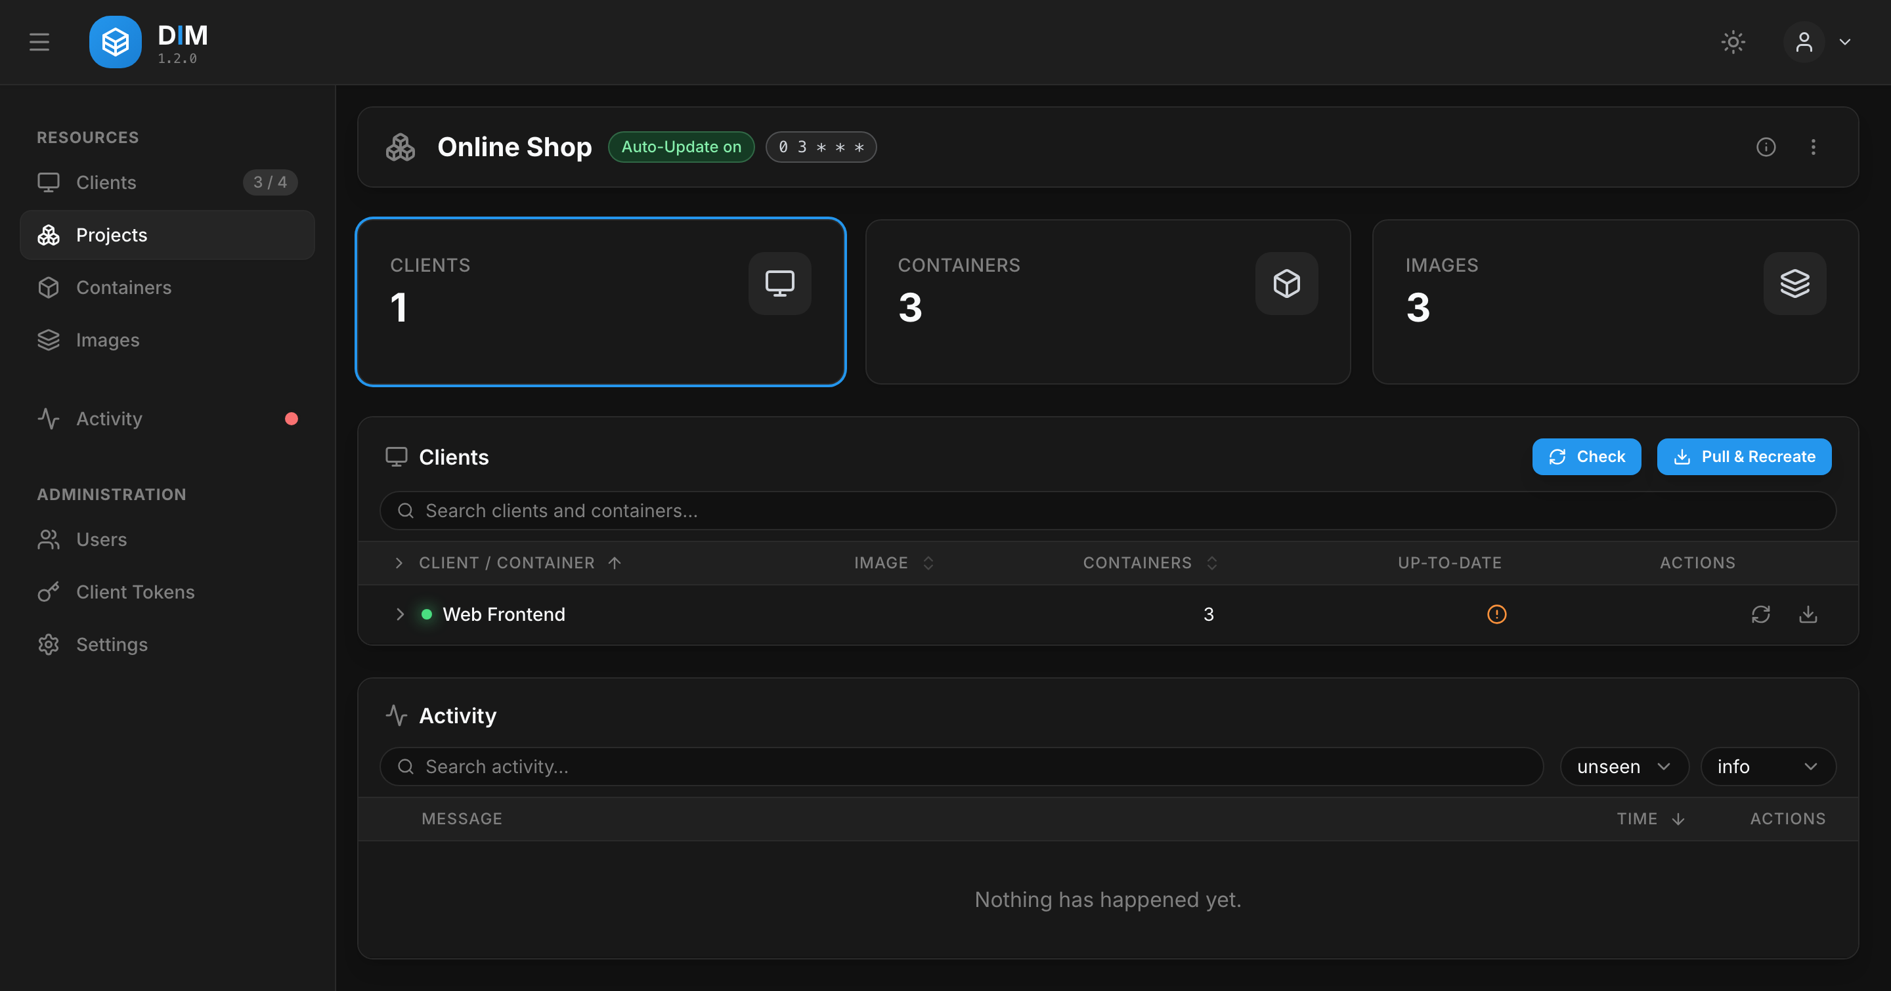Toggle the hamburger sidebar menu
1891x991 pixels.
[x=39, y=42]
